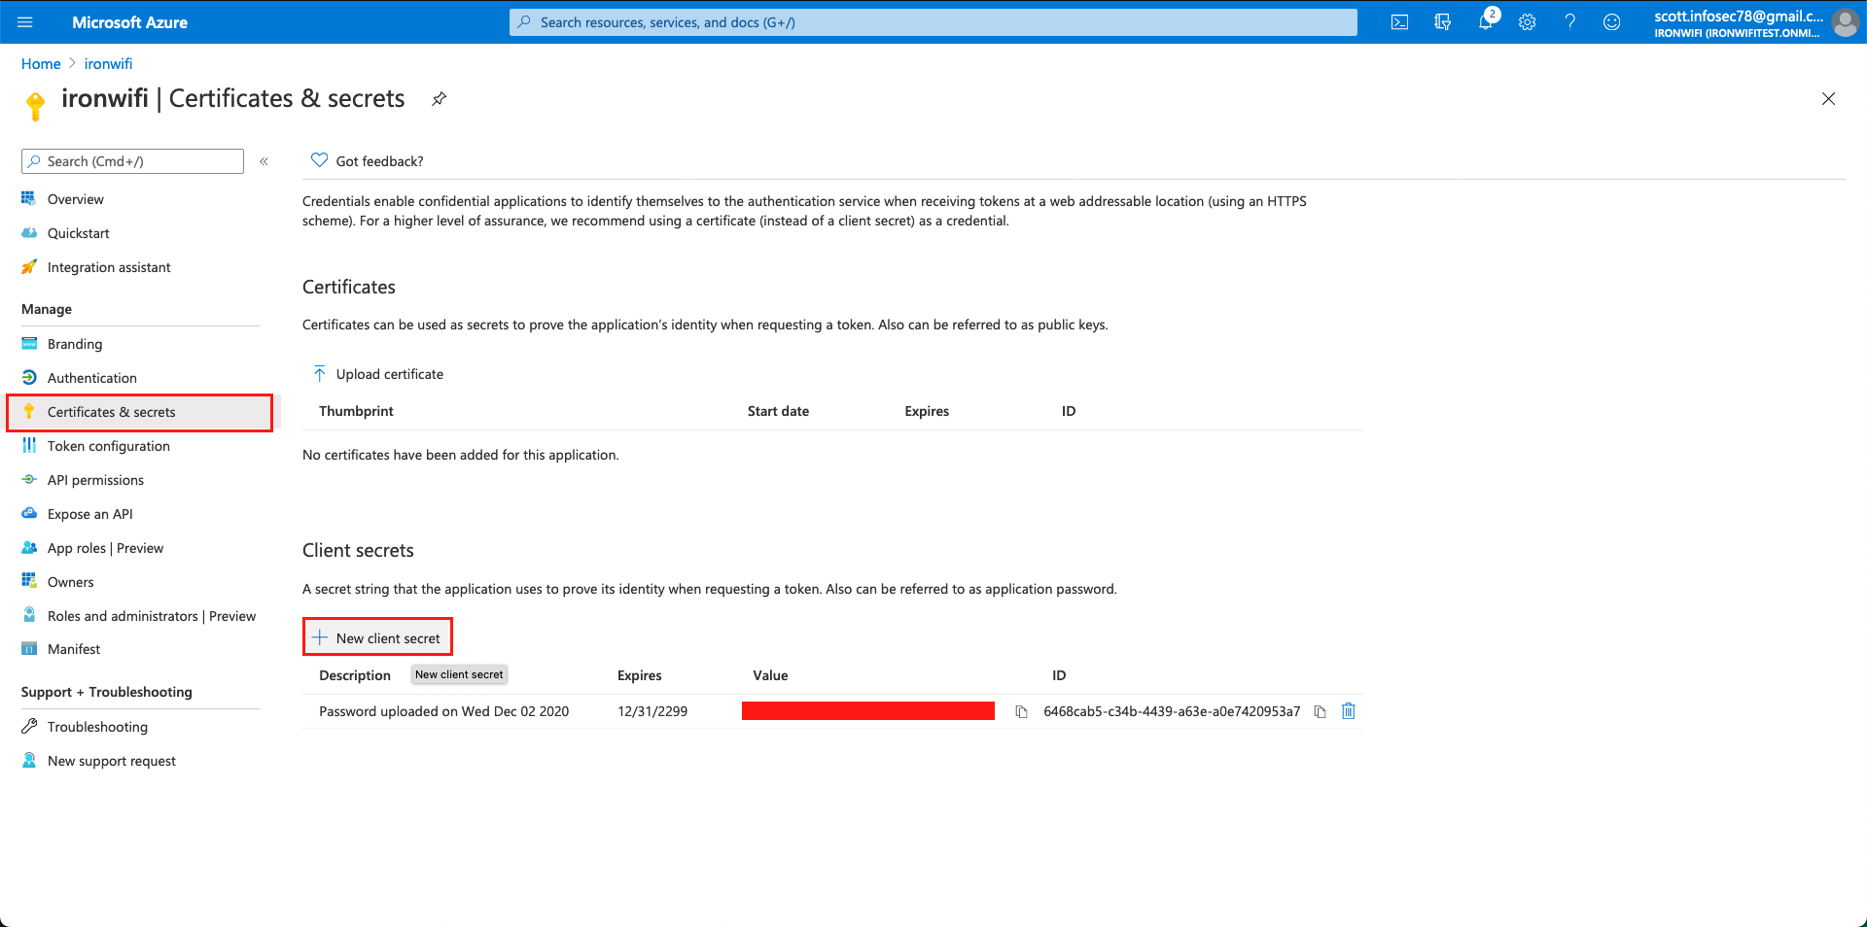Collapse the left navigation with the chevron
The height and width of the screenshot is (927, 1867).
click(264, 161)
